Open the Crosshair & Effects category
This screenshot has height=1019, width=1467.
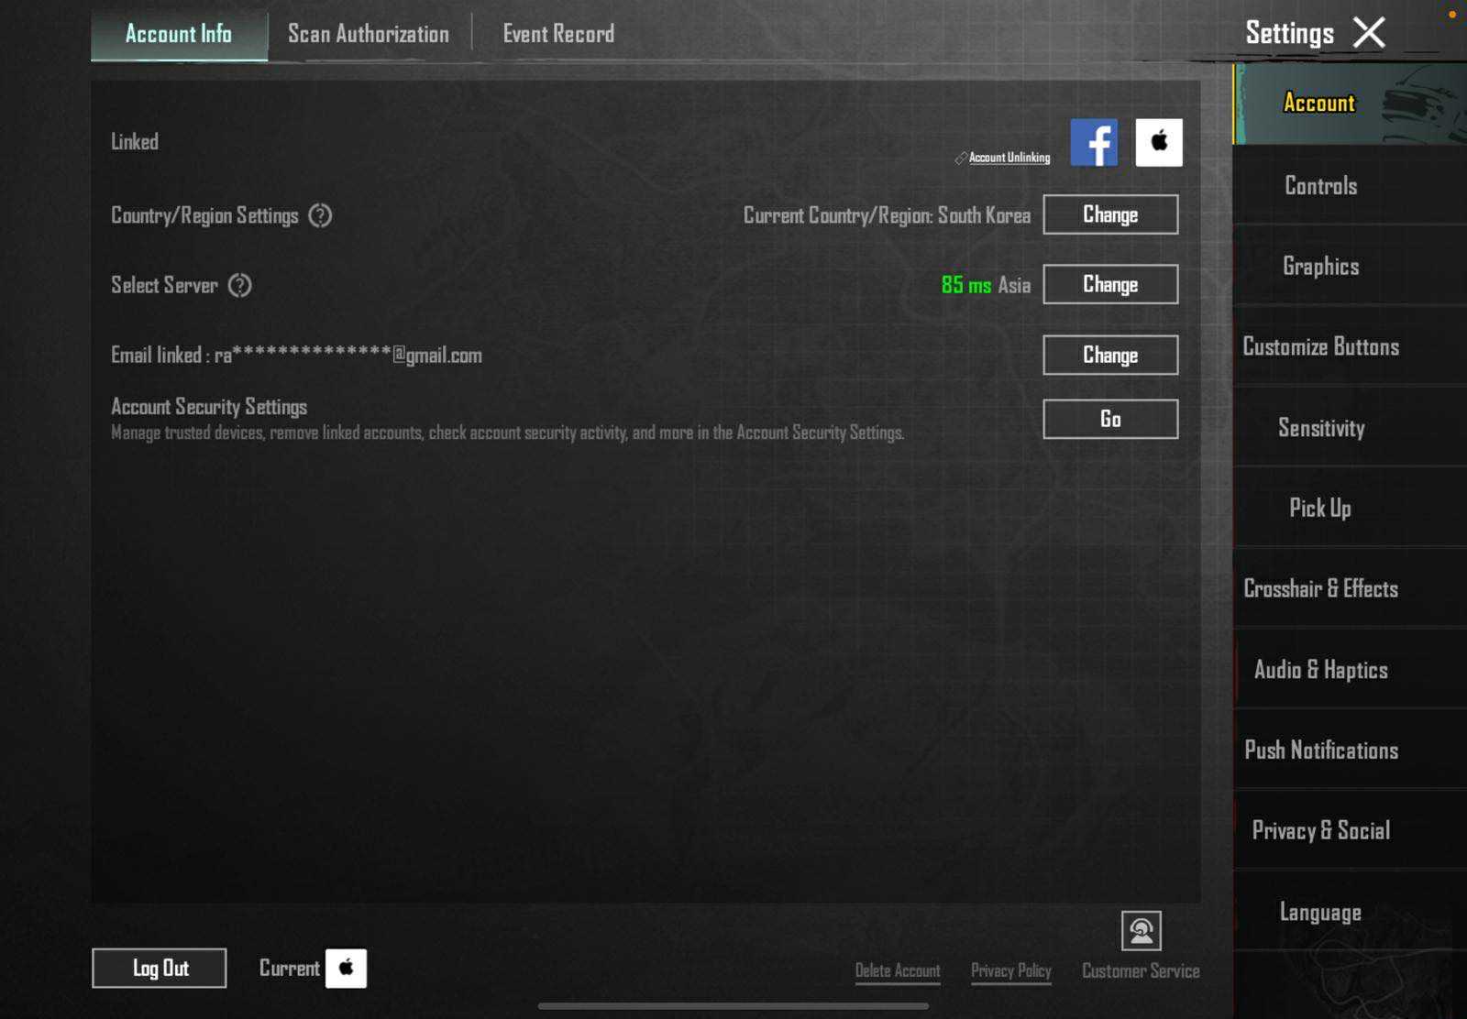coord(1350,589)
